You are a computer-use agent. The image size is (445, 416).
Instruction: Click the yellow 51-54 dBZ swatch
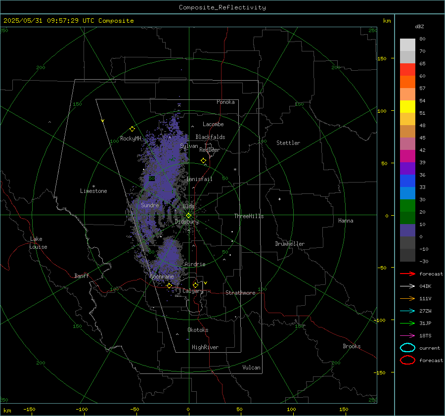407,106
